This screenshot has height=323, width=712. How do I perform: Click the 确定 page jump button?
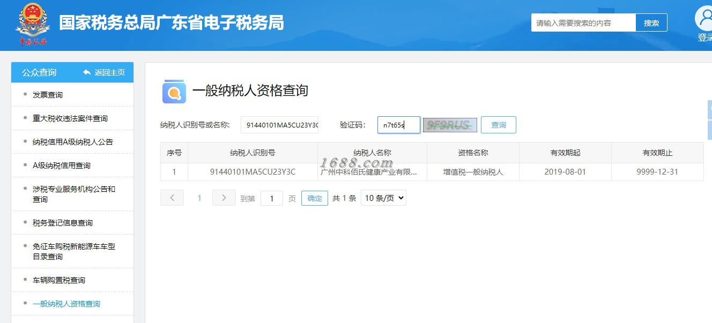click(x=315, y=198)
